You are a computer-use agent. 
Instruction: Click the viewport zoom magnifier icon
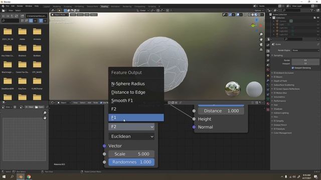[261, 34]
